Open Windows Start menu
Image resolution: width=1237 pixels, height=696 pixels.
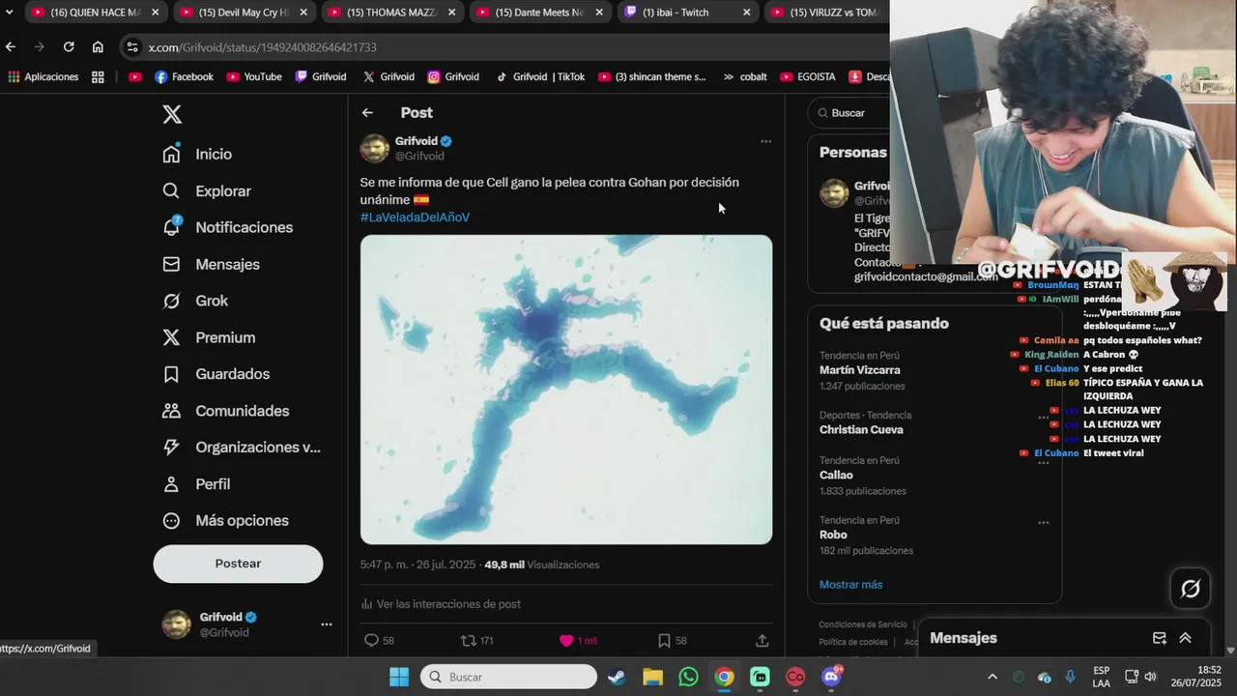(x=399, y=677)
